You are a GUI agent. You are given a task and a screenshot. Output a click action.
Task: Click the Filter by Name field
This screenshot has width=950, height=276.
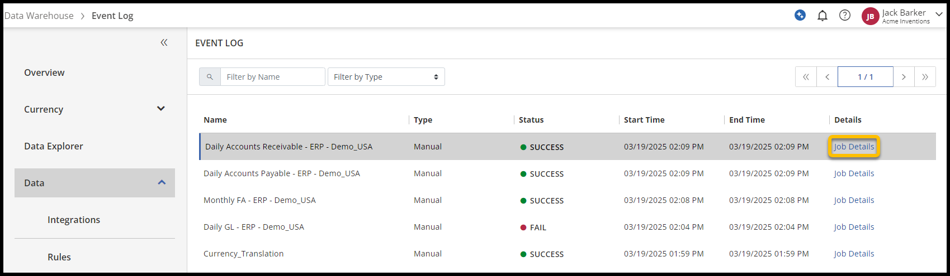(x=272, y=77)
